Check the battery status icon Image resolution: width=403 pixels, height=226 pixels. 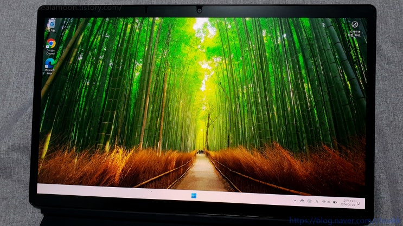coord(335,202)
